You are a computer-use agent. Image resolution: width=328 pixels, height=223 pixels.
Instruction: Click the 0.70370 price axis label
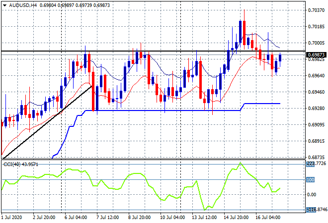pos(316,10)
